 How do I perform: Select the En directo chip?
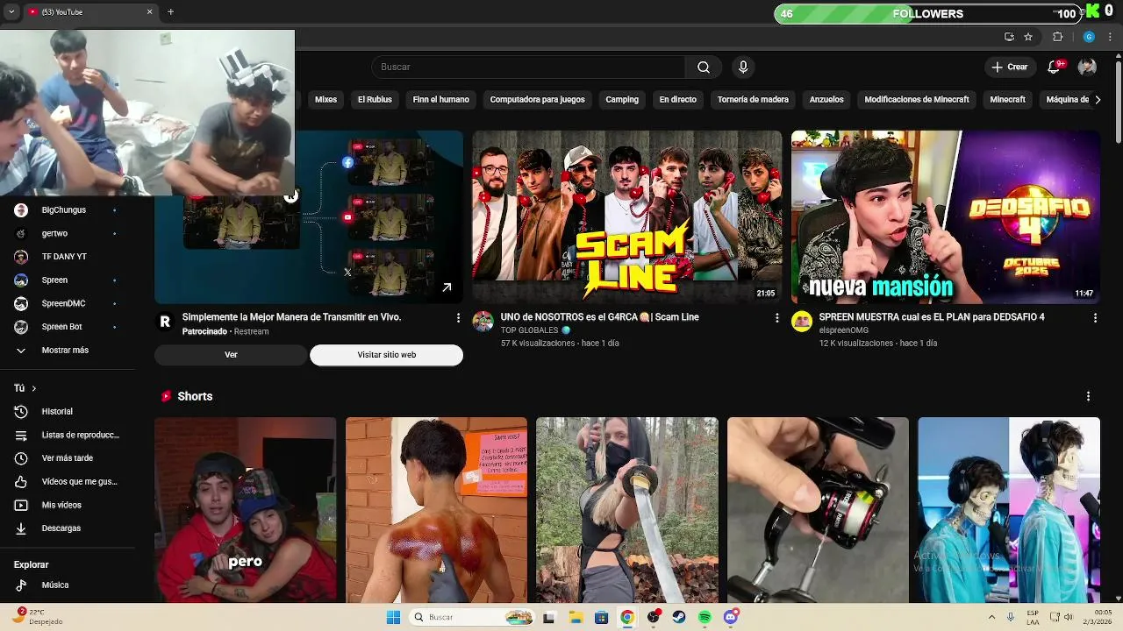[x=677, y=100]
